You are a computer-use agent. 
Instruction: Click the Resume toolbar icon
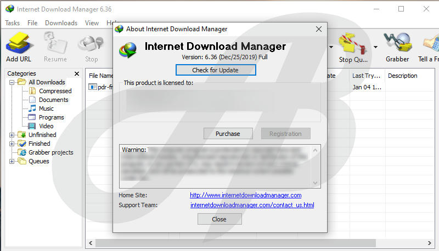click(55, 43)
